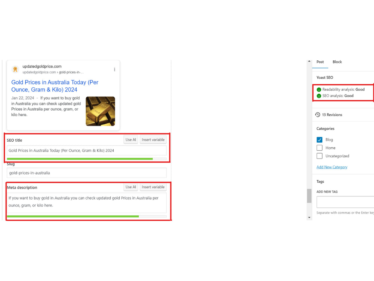Click Use AI for the SEO title
The width and height of the screenshot is (374, 281).
pyautogui.click(x=131, y=140)
